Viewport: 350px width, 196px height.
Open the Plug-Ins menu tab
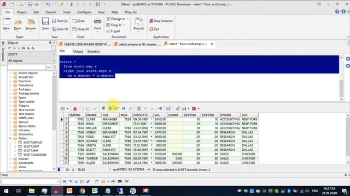pyautogui.click(x=131, y=12)
